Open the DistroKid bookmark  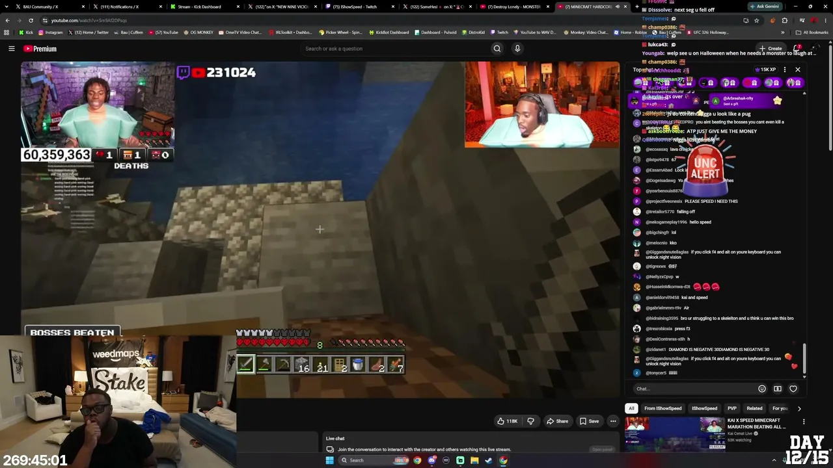tap(473, 32)
